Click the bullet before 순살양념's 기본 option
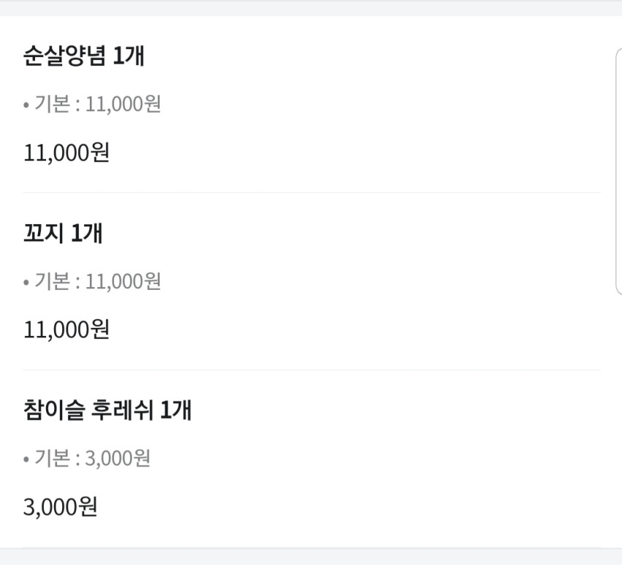The width and height of the screenshot is (622, 574). pos(26,105)
